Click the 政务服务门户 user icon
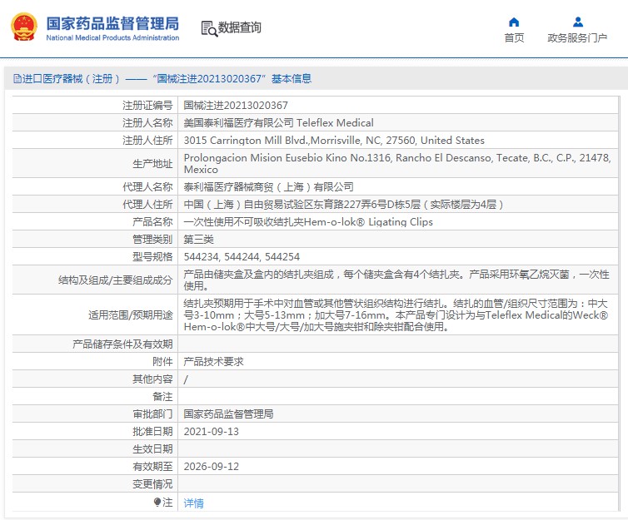 point(577,22)
